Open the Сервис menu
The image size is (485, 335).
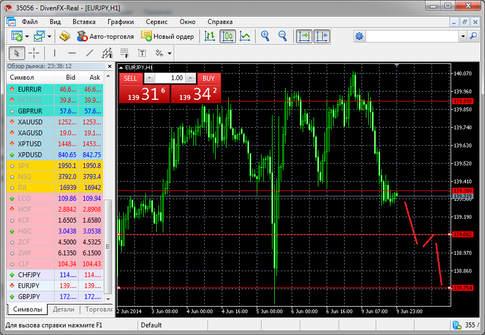[157, 22]
